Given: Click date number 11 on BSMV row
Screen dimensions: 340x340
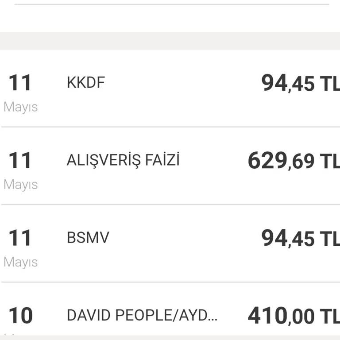Looking at the screenshot, I should click(x=20, y=238).
